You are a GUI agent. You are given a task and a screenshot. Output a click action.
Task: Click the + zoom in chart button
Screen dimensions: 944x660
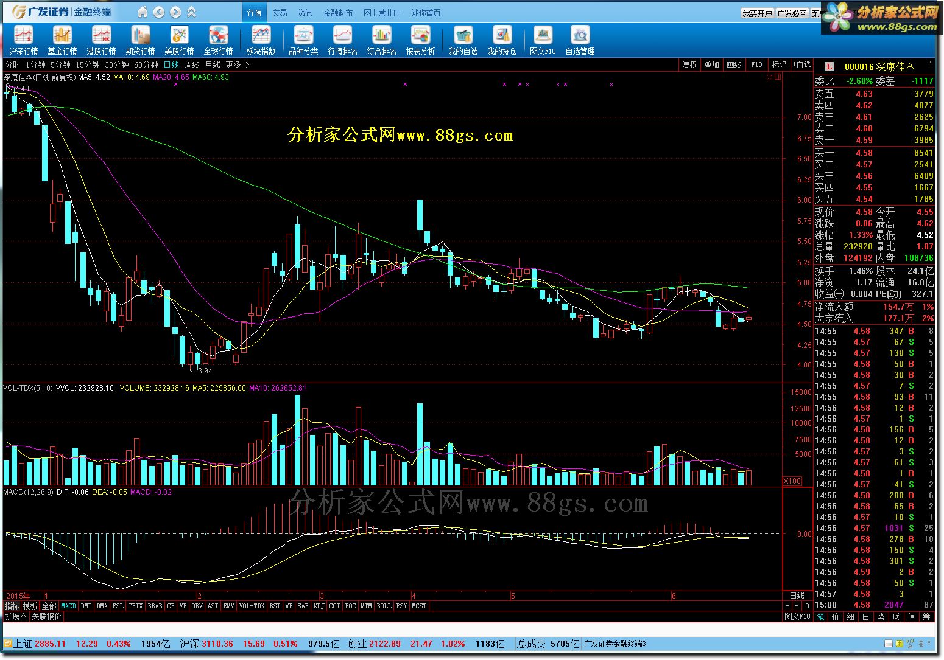tap(787, 606)
